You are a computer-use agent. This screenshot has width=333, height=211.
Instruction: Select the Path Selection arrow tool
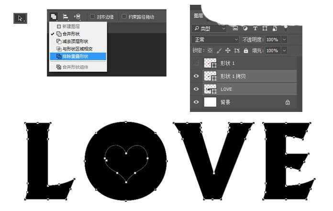pyautogui.click(x=20, y=19)
